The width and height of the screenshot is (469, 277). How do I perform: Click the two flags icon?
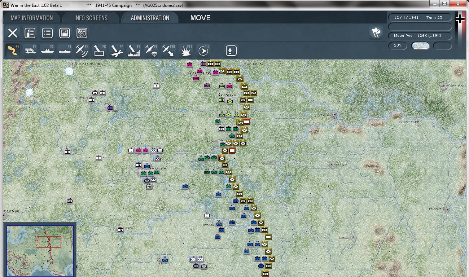[x=376, y=32]
